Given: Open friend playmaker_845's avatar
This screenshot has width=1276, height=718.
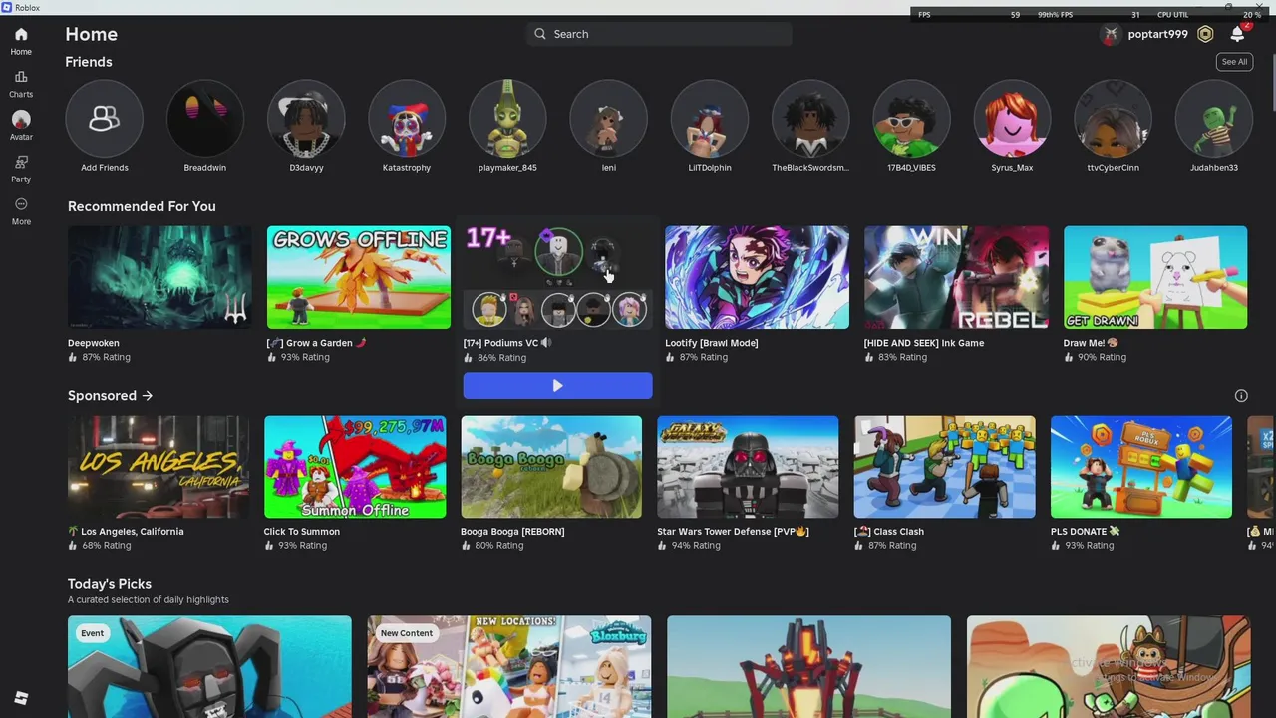Looking at the screenshot, I should tap(507, 119).
